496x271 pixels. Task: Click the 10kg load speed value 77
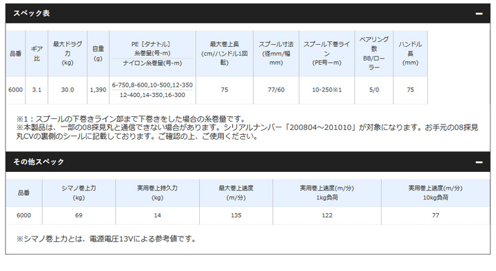(435, 215)
